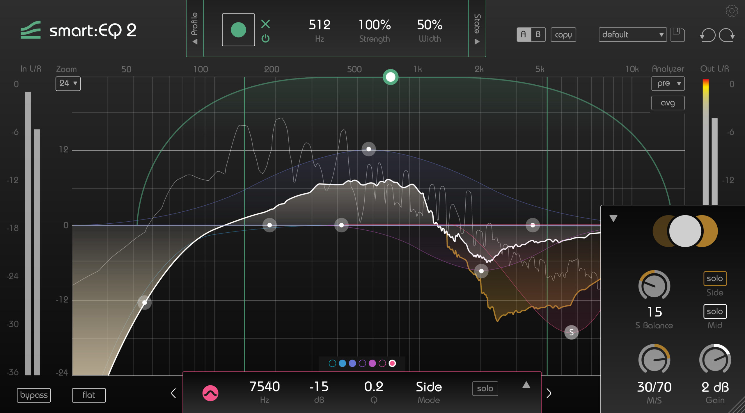Select state A

pos(524,35)
